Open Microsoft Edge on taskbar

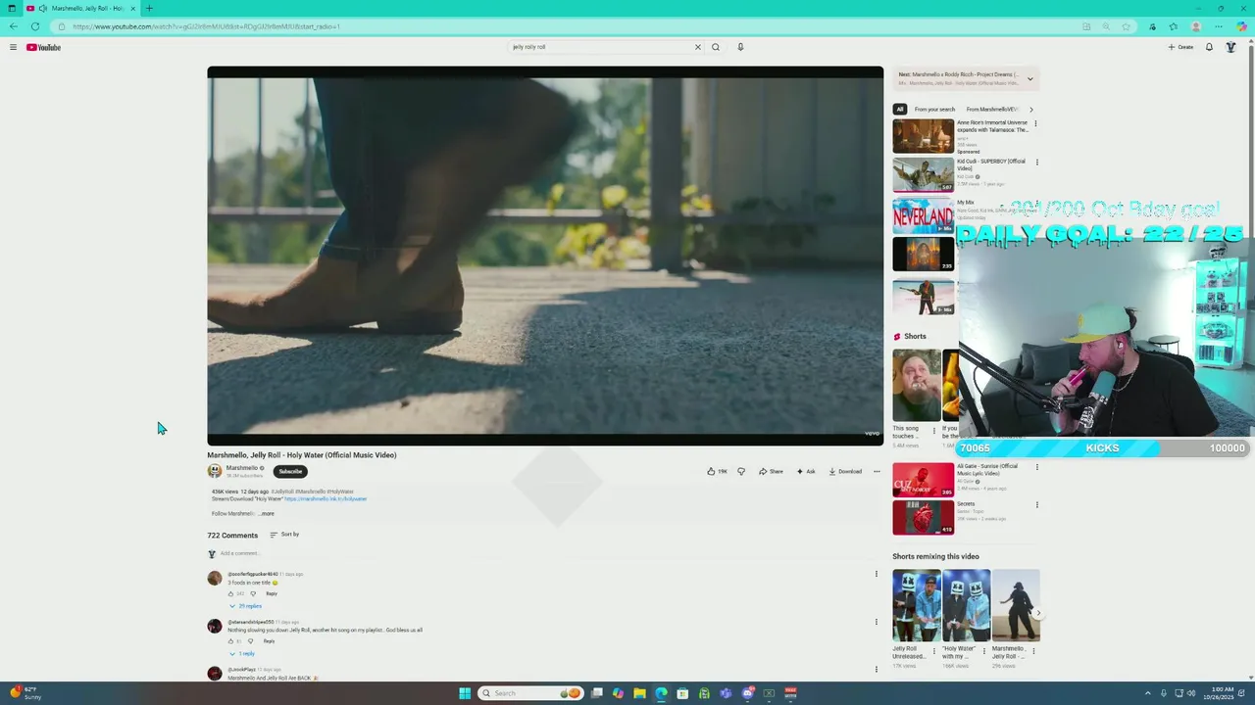661,693
